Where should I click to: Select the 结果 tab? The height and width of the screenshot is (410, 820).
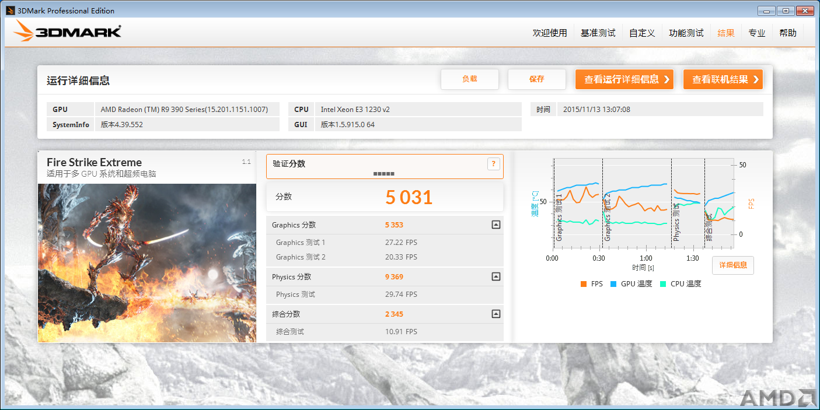tap(726, 33)
